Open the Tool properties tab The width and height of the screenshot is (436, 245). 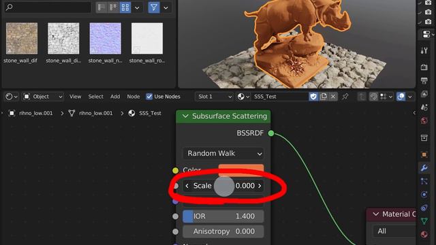(424, 50)
